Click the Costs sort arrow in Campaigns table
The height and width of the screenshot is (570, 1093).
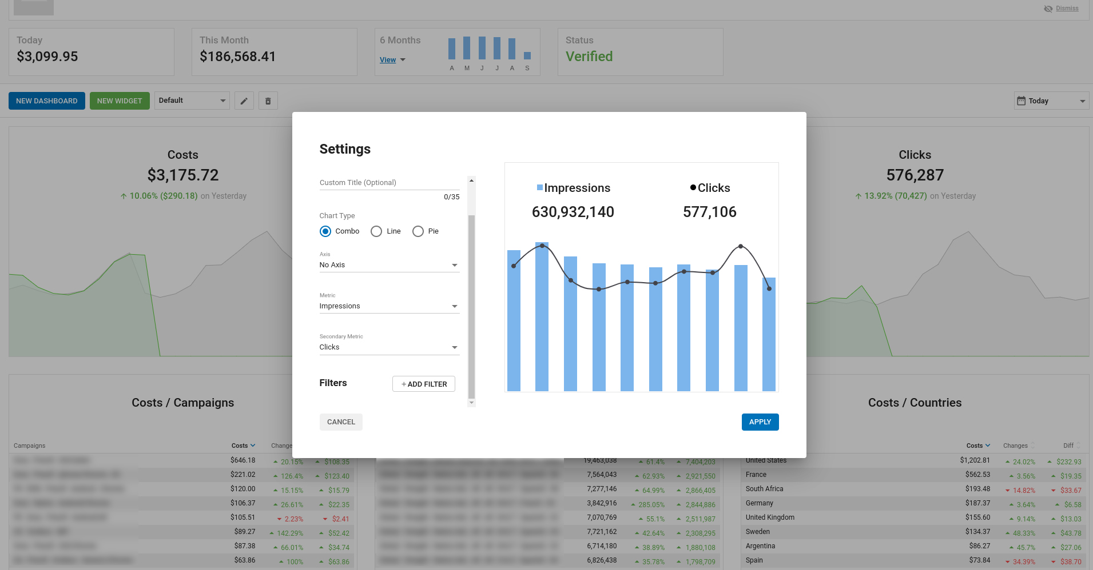click(x=253, y=445)
